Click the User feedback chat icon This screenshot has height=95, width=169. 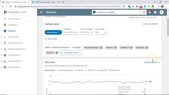tap(5, 67)
